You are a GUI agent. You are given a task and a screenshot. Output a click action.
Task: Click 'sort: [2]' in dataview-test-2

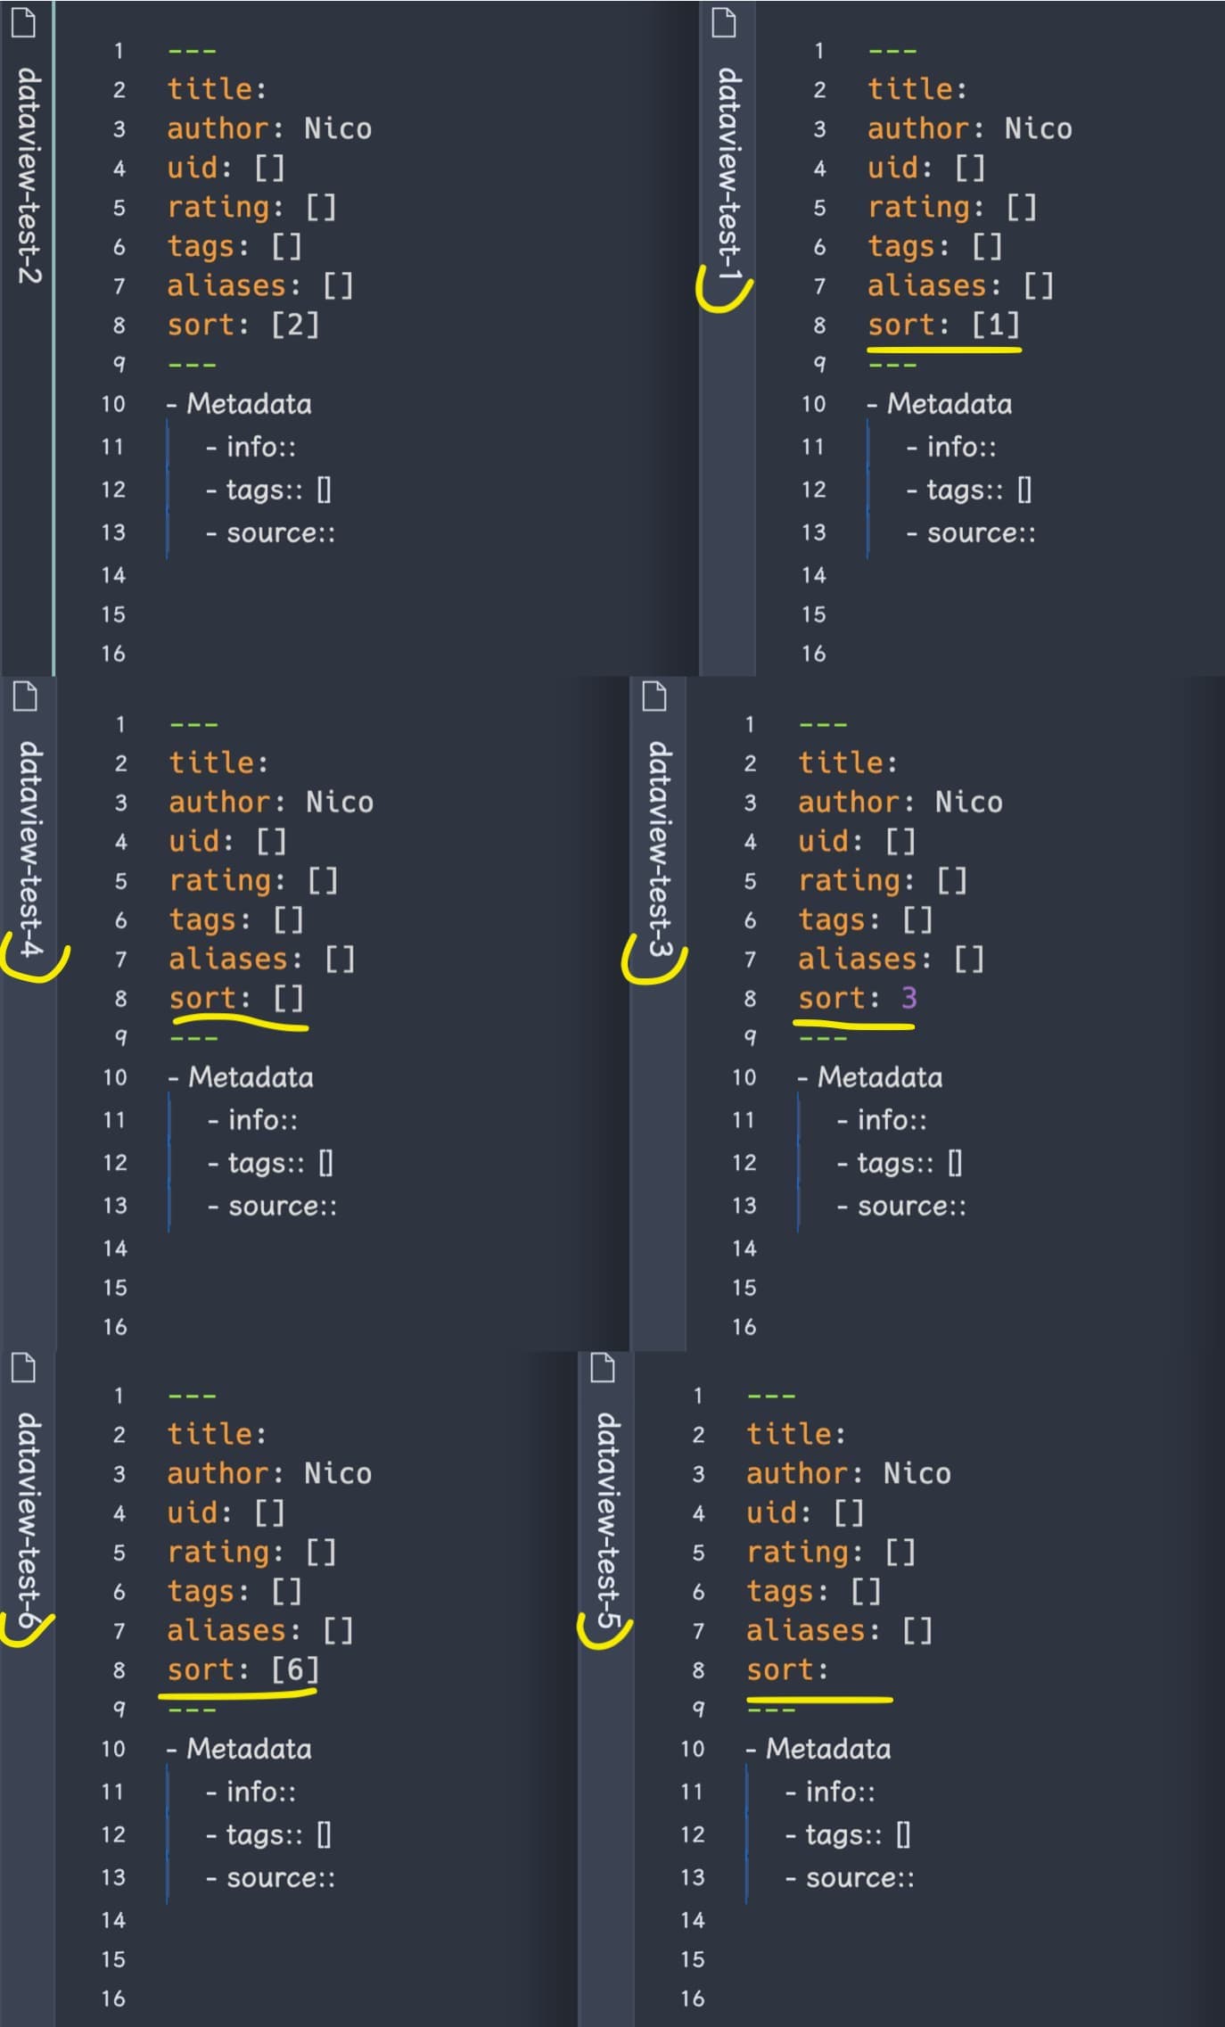[243, 325]
